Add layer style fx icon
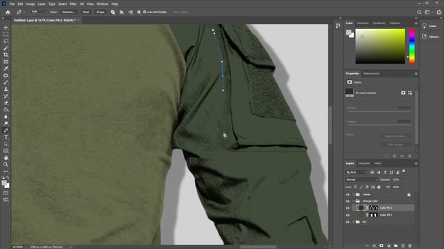Image resolution: width=444 pixels, height=249 pixels. click(375, 246)
